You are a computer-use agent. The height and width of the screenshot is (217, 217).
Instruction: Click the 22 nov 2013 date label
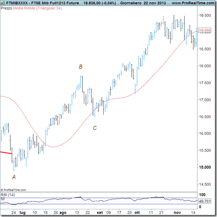click(x=155, y=3)
